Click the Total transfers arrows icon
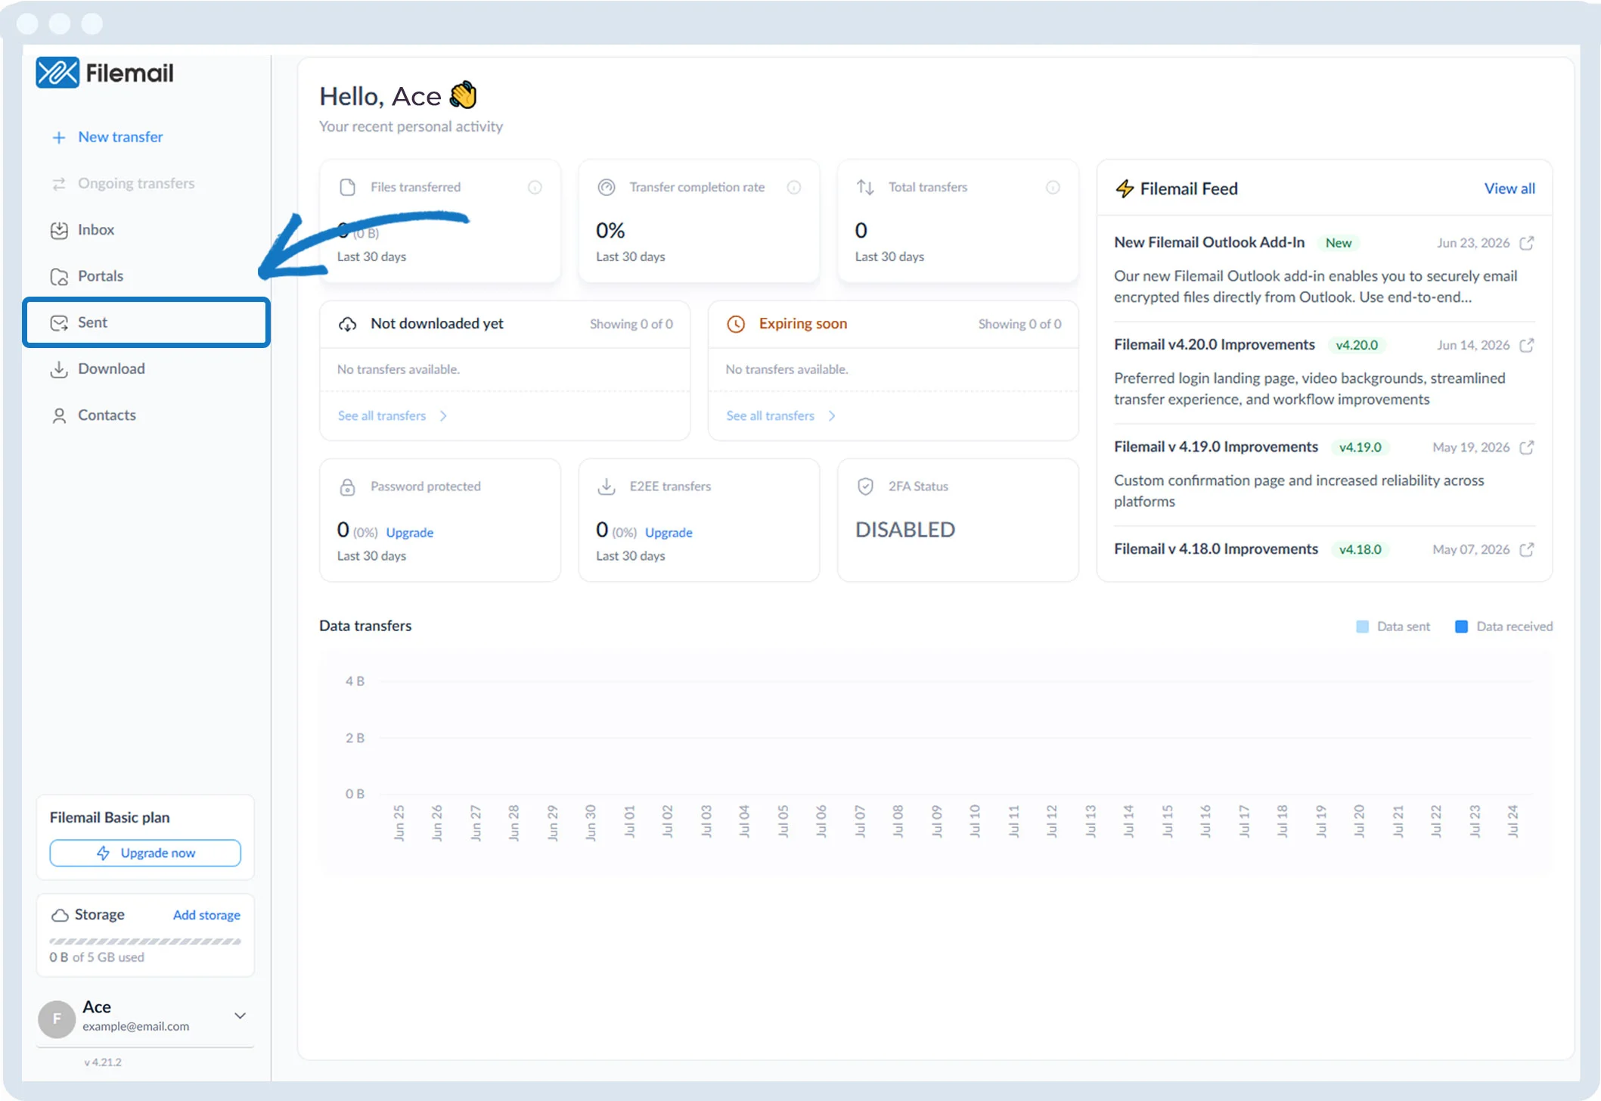Viewport: 1601px width, 1101px height. (x=865, y=188)
